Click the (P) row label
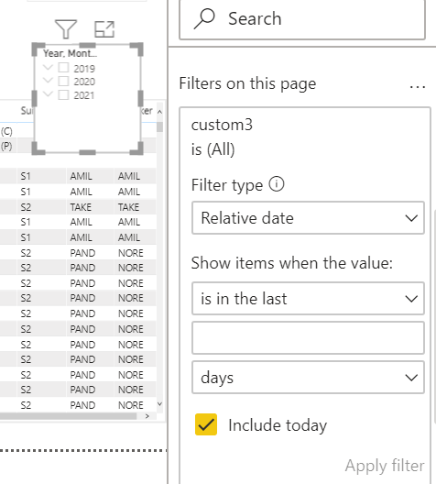The height and width of the screenshot is (484, 436). pos(6,146)
